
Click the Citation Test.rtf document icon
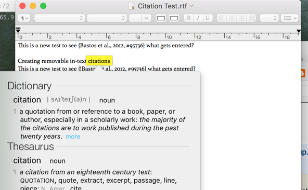(x=132, y=6)
